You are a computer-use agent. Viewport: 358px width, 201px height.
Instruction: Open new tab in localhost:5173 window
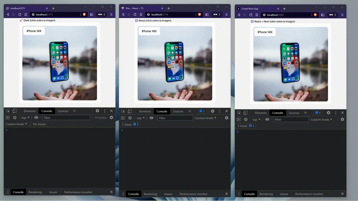pos(53,8)
